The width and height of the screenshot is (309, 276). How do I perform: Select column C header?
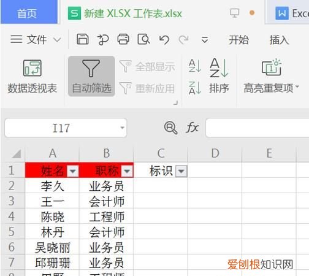pyautogui.click(x=161, y=153)
